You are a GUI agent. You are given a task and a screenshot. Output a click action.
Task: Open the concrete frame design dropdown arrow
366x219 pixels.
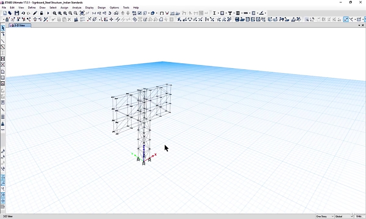[226, 13]
